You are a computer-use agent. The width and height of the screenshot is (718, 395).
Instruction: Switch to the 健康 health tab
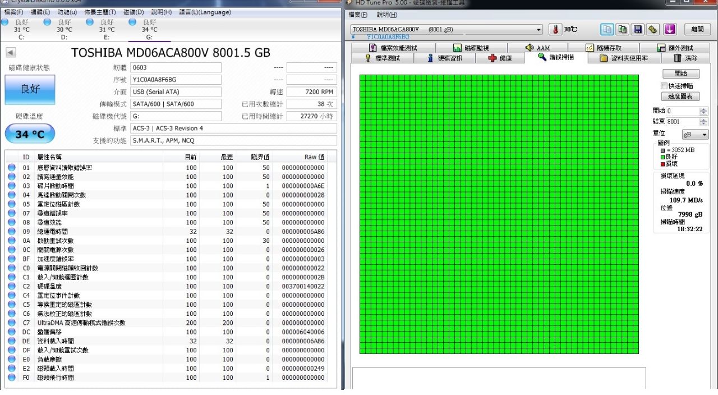[x=500, y=58]
